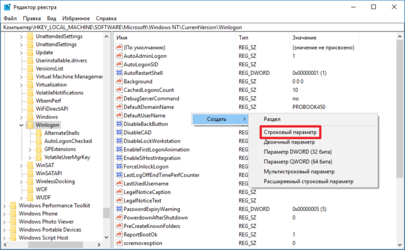Expand the VolatileUserMgrKey subkey

tap(30, 157)
